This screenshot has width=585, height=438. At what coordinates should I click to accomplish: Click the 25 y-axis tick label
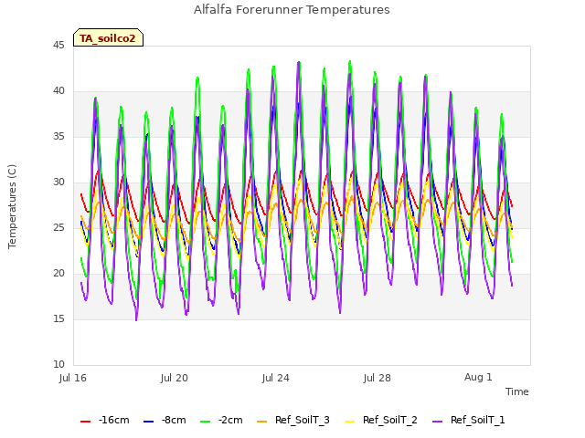pyautogui.click(x=58, y=228)
